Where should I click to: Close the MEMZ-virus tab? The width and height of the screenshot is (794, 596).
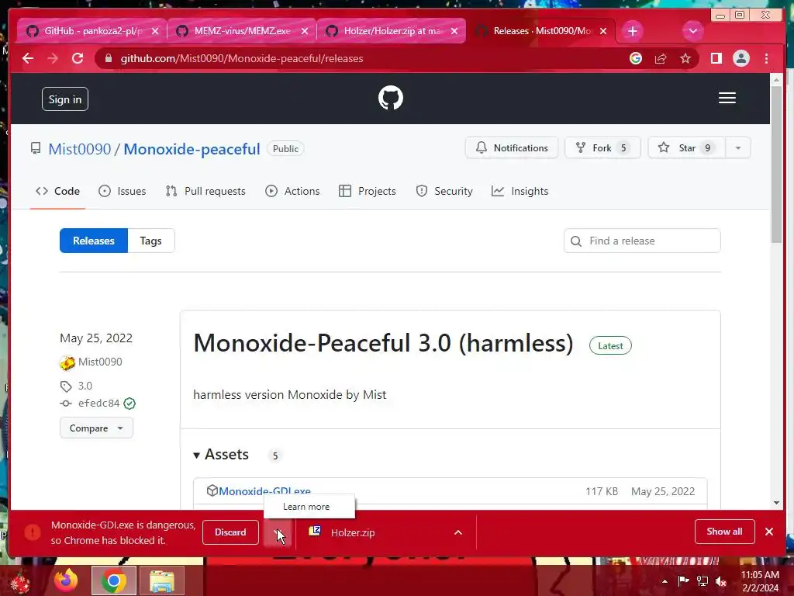(x=305, y=31)
